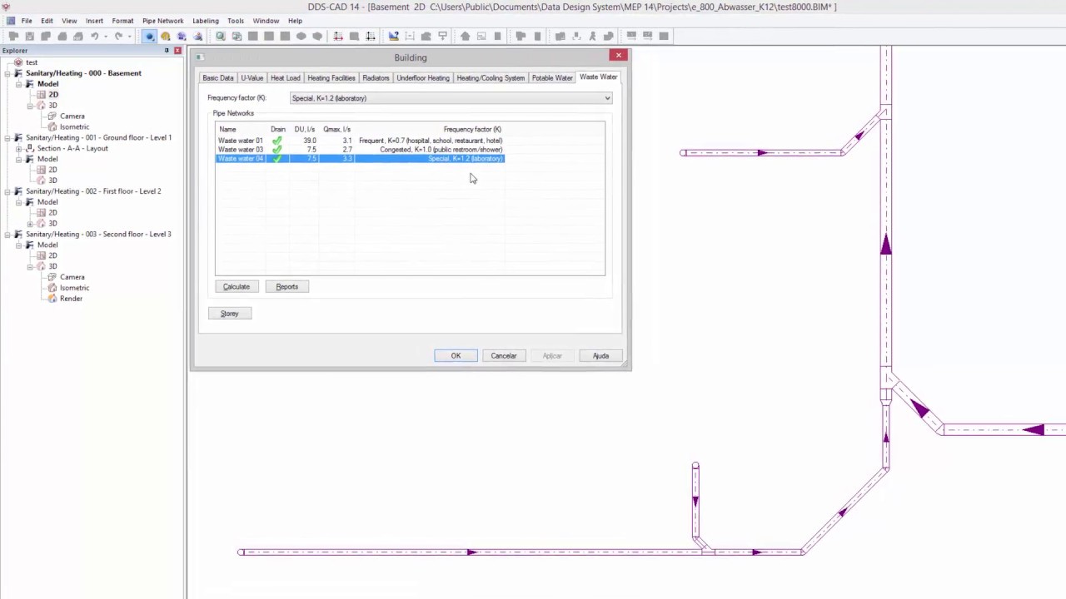Screen dimensions: 1066x599
Task: Switch to the Radiators tab
Action: 376,78
